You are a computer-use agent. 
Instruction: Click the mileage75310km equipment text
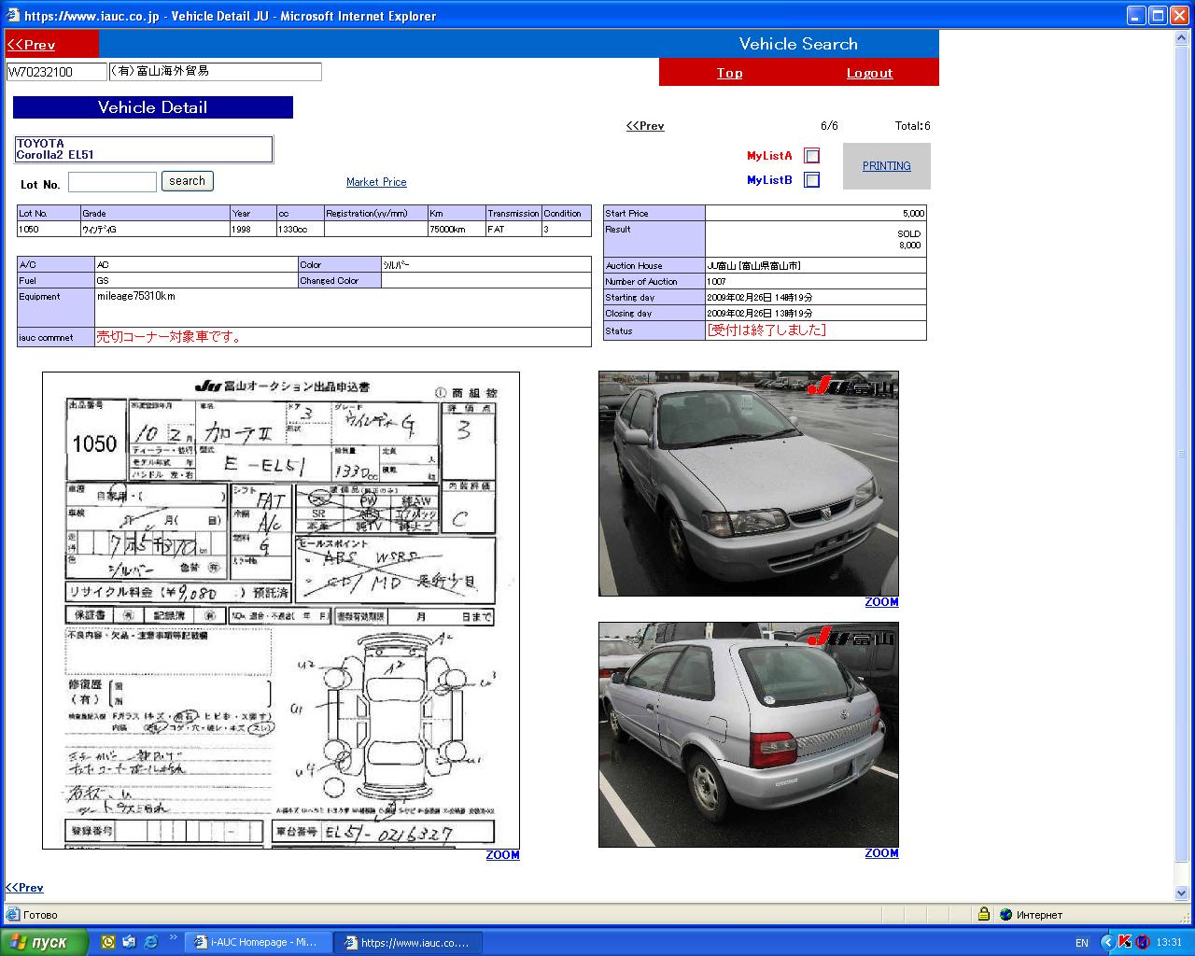pyautogui.click(x=136, y=296)
